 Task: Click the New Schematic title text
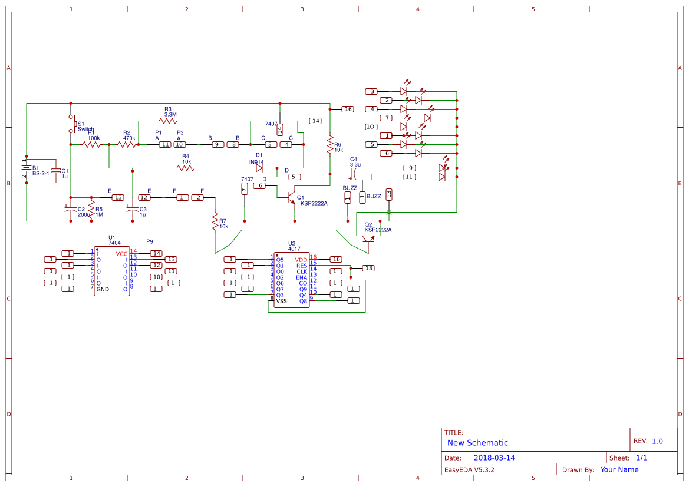(477, 443)
